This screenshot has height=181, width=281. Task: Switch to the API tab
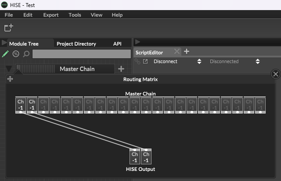(x=117, y=44)
